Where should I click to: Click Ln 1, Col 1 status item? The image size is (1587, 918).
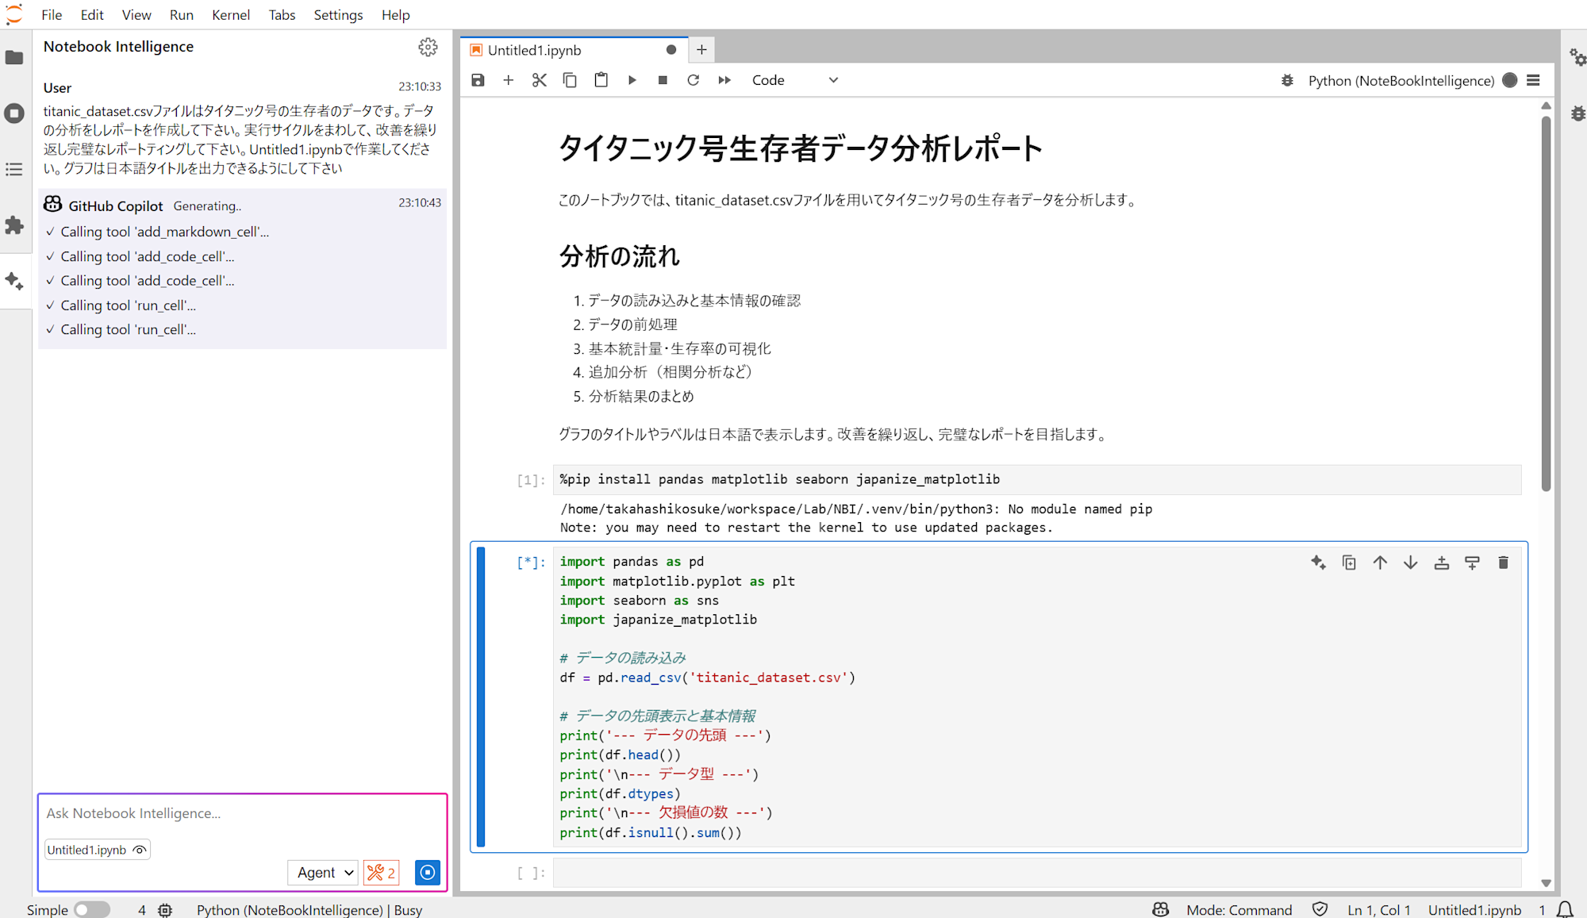[x=1378, y=910]
